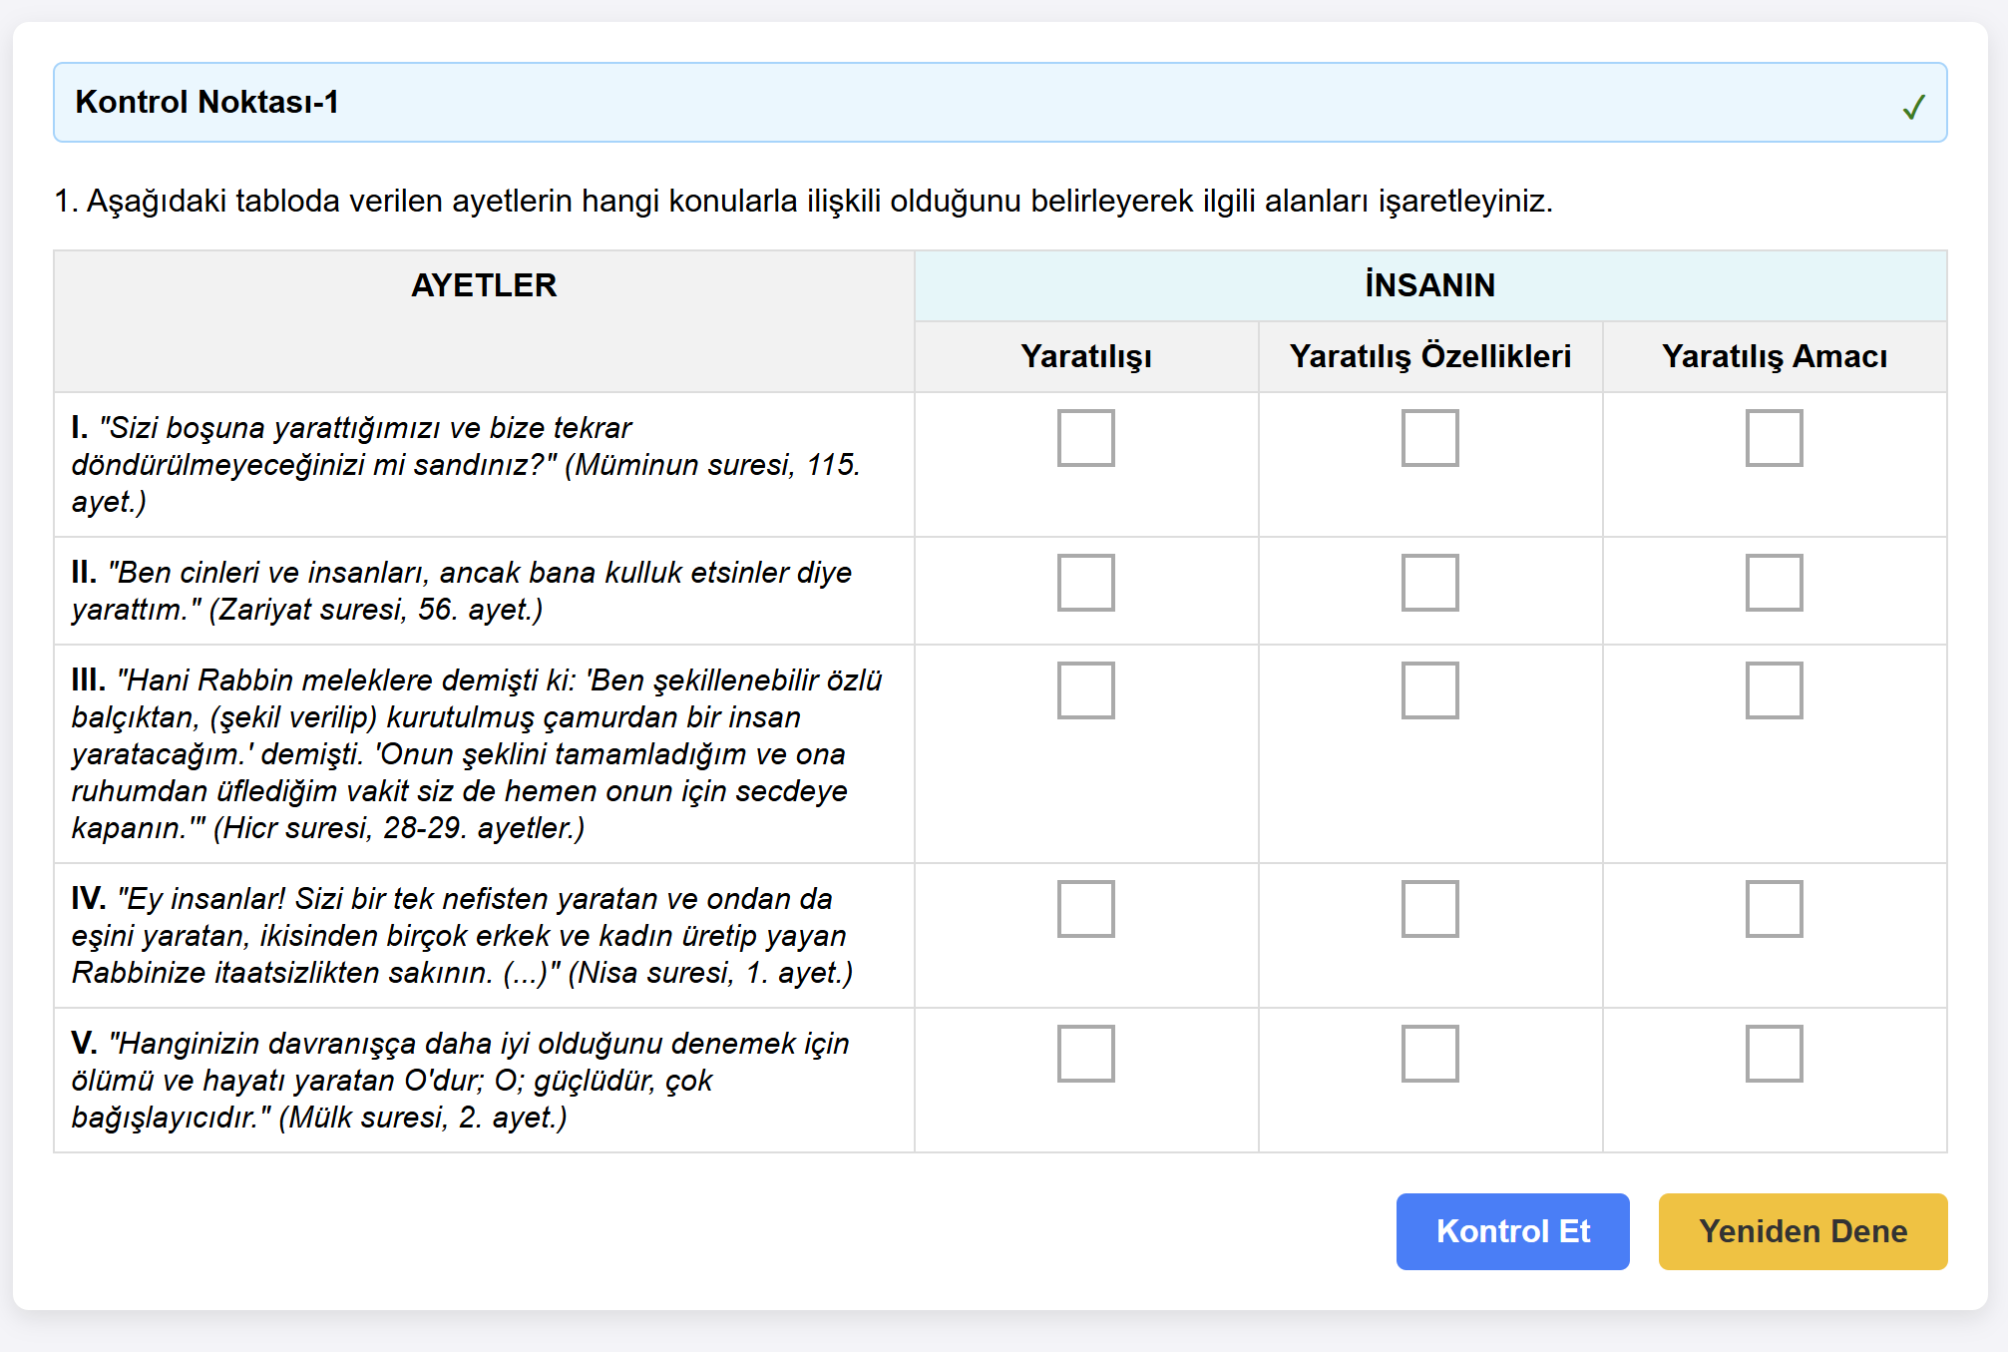The width and height of the screenshot is (2008, 1352).
Task: Check Yaratılışı box for verse I
Action: click(1085, 437)
